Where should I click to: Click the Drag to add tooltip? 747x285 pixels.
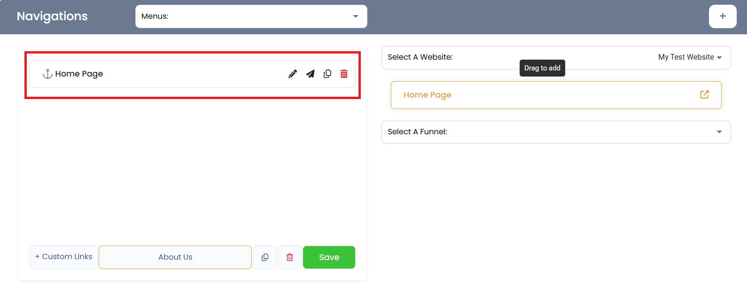click(542, 68)
